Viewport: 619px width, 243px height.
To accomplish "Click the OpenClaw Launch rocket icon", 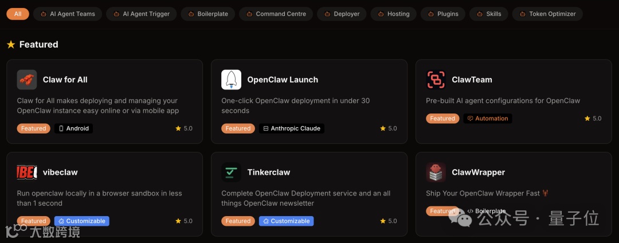I will click(x=232, y=80).
